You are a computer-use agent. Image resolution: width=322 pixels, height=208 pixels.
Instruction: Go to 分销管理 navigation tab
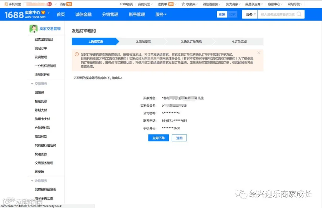110,15
